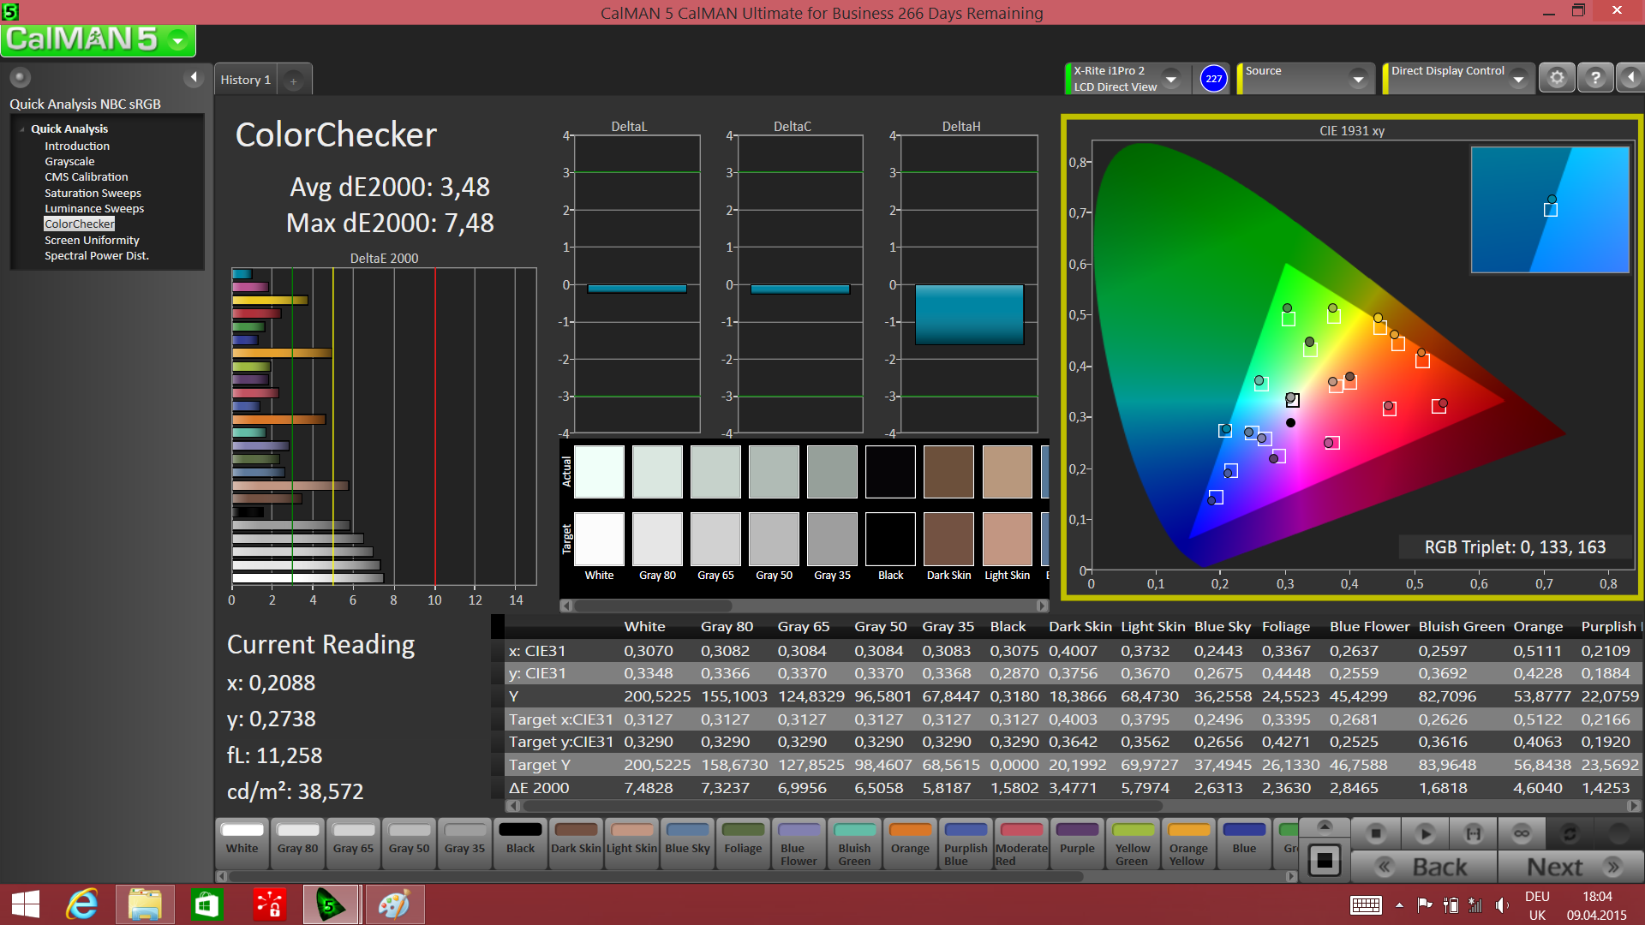Toggle the right-side panel arrow
Screen dimensions: 1645x925
coord(1630,78)
